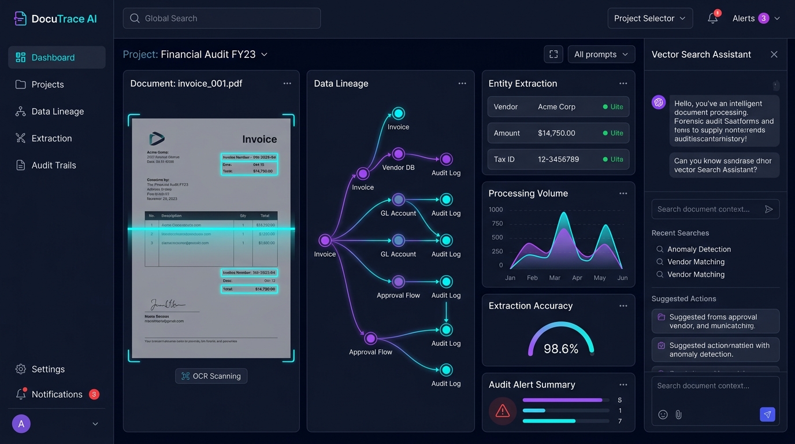Close the Vector Search Assistant panel
This screenshot has height=444, width=795.
pos(774,54)
